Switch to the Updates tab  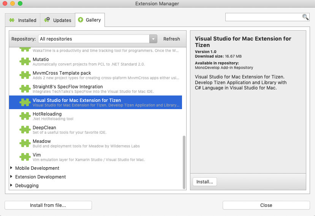click(x=58, y=20)
